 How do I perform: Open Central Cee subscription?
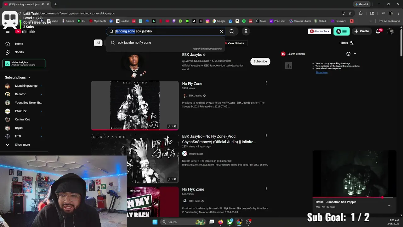coord(24,119)
